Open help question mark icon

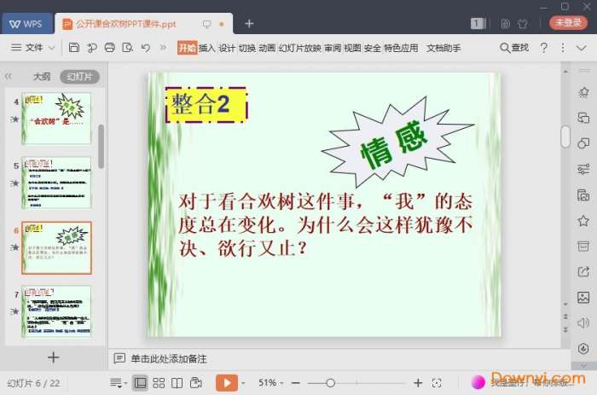click(544, 48)
